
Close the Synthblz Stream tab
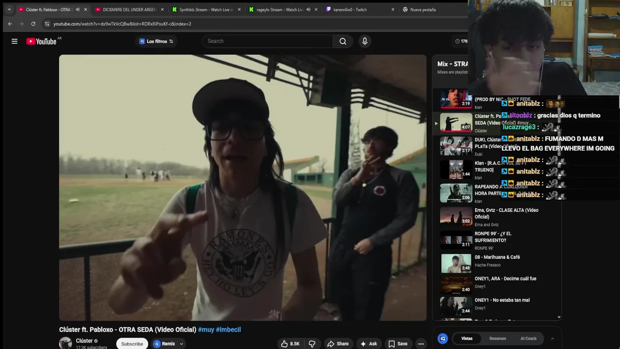pos(239,10)
